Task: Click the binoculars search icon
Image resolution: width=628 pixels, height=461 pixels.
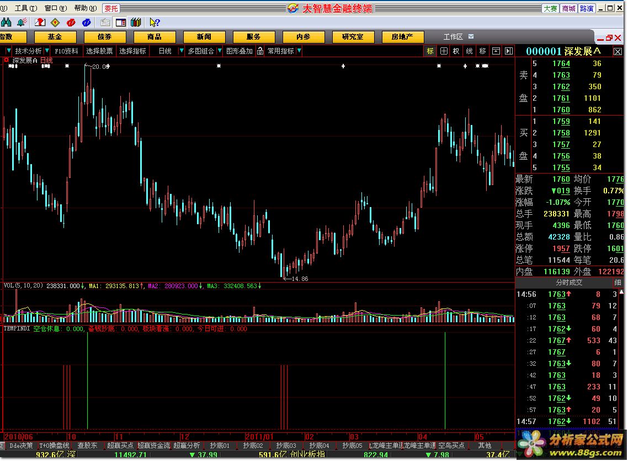Action: tap(6, 23)
